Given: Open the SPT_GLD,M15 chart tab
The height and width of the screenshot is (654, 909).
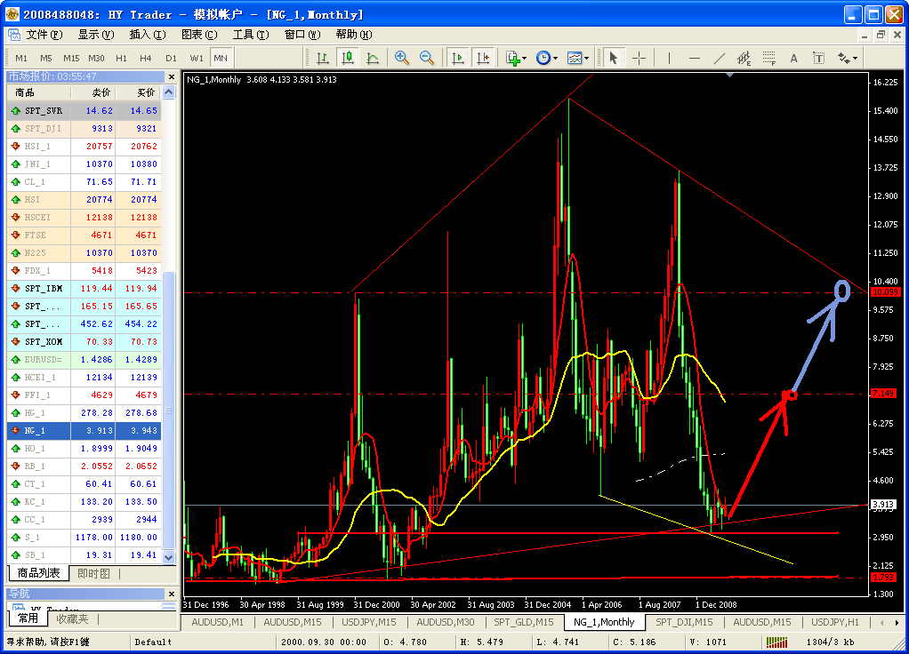Looking at the screenshot, I should [x=523, y=622].
